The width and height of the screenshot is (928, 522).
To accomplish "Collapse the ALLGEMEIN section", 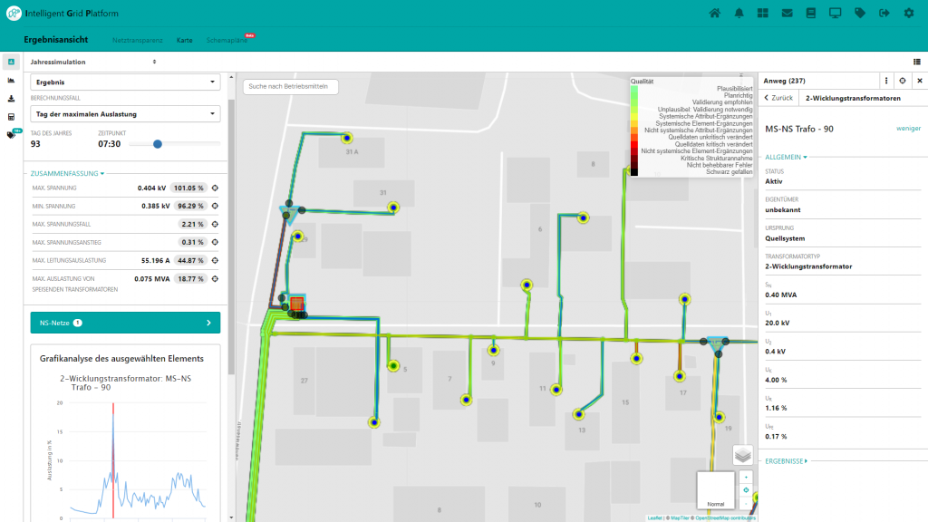I will pyautogui.click(x=786, y=157).
